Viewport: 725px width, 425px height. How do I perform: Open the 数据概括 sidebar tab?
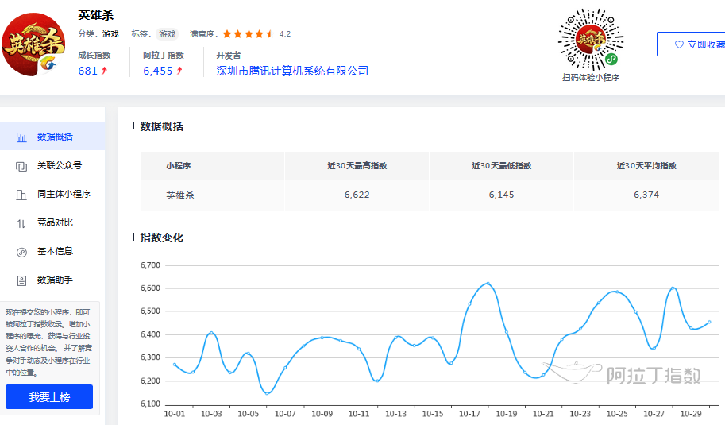pos(52,137)
